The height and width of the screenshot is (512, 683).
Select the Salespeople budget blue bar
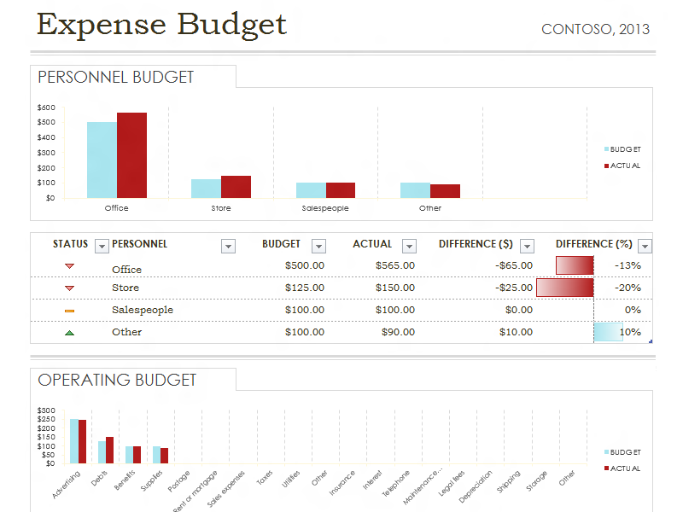[x=311, y=190]
